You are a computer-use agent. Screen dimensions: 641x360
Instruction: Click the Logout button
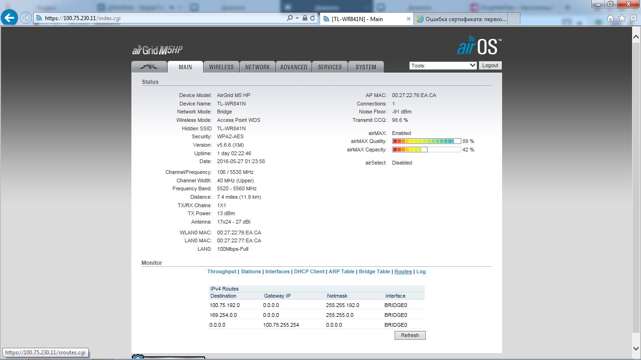point(490,66)
